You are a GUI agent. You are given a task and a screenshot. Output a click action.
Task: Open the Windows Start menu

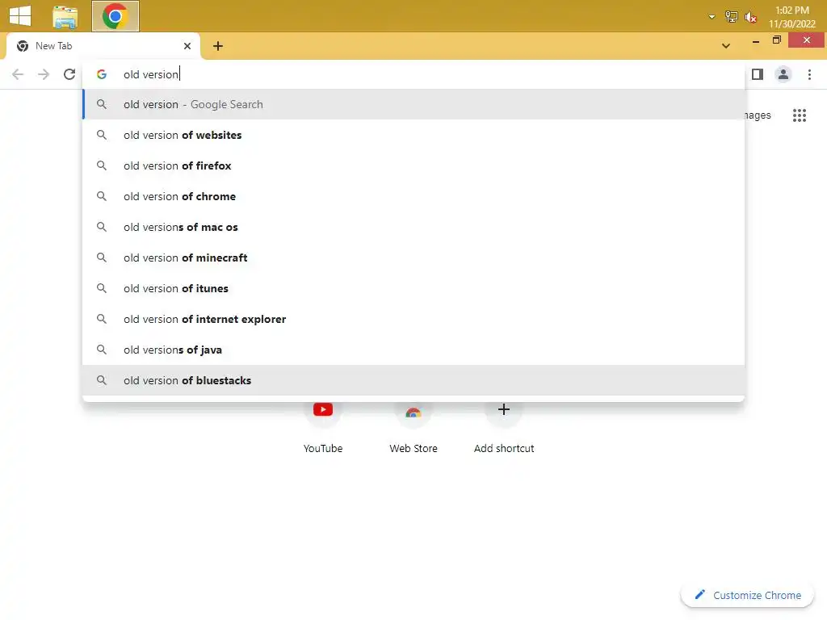(x=20, y=15)
